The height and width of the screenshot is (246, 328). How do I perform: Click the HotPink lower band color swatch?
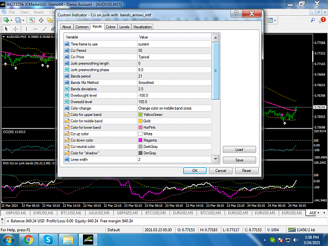[140, 127]
